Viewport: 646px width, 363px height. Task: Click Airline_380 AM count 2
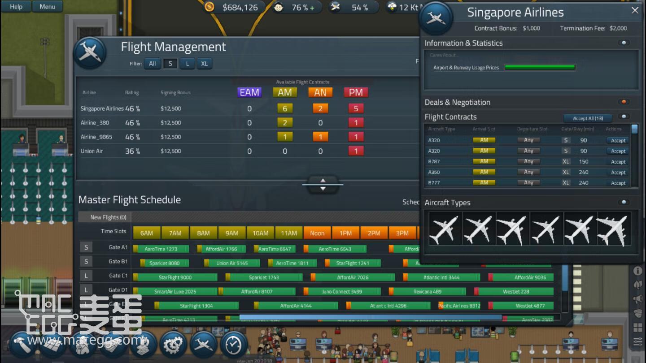pos(285,123)
